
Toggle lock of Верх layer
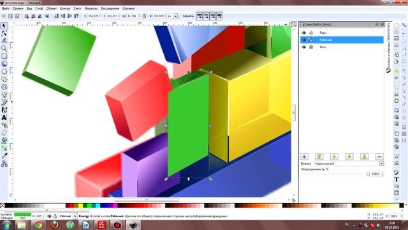[x=311, y=33]
